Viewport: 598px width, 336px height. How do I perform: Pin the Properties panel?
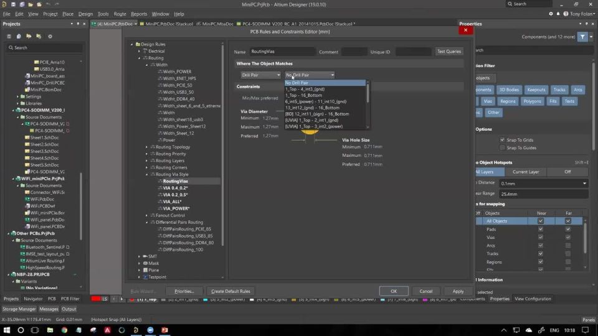point(587,24)
